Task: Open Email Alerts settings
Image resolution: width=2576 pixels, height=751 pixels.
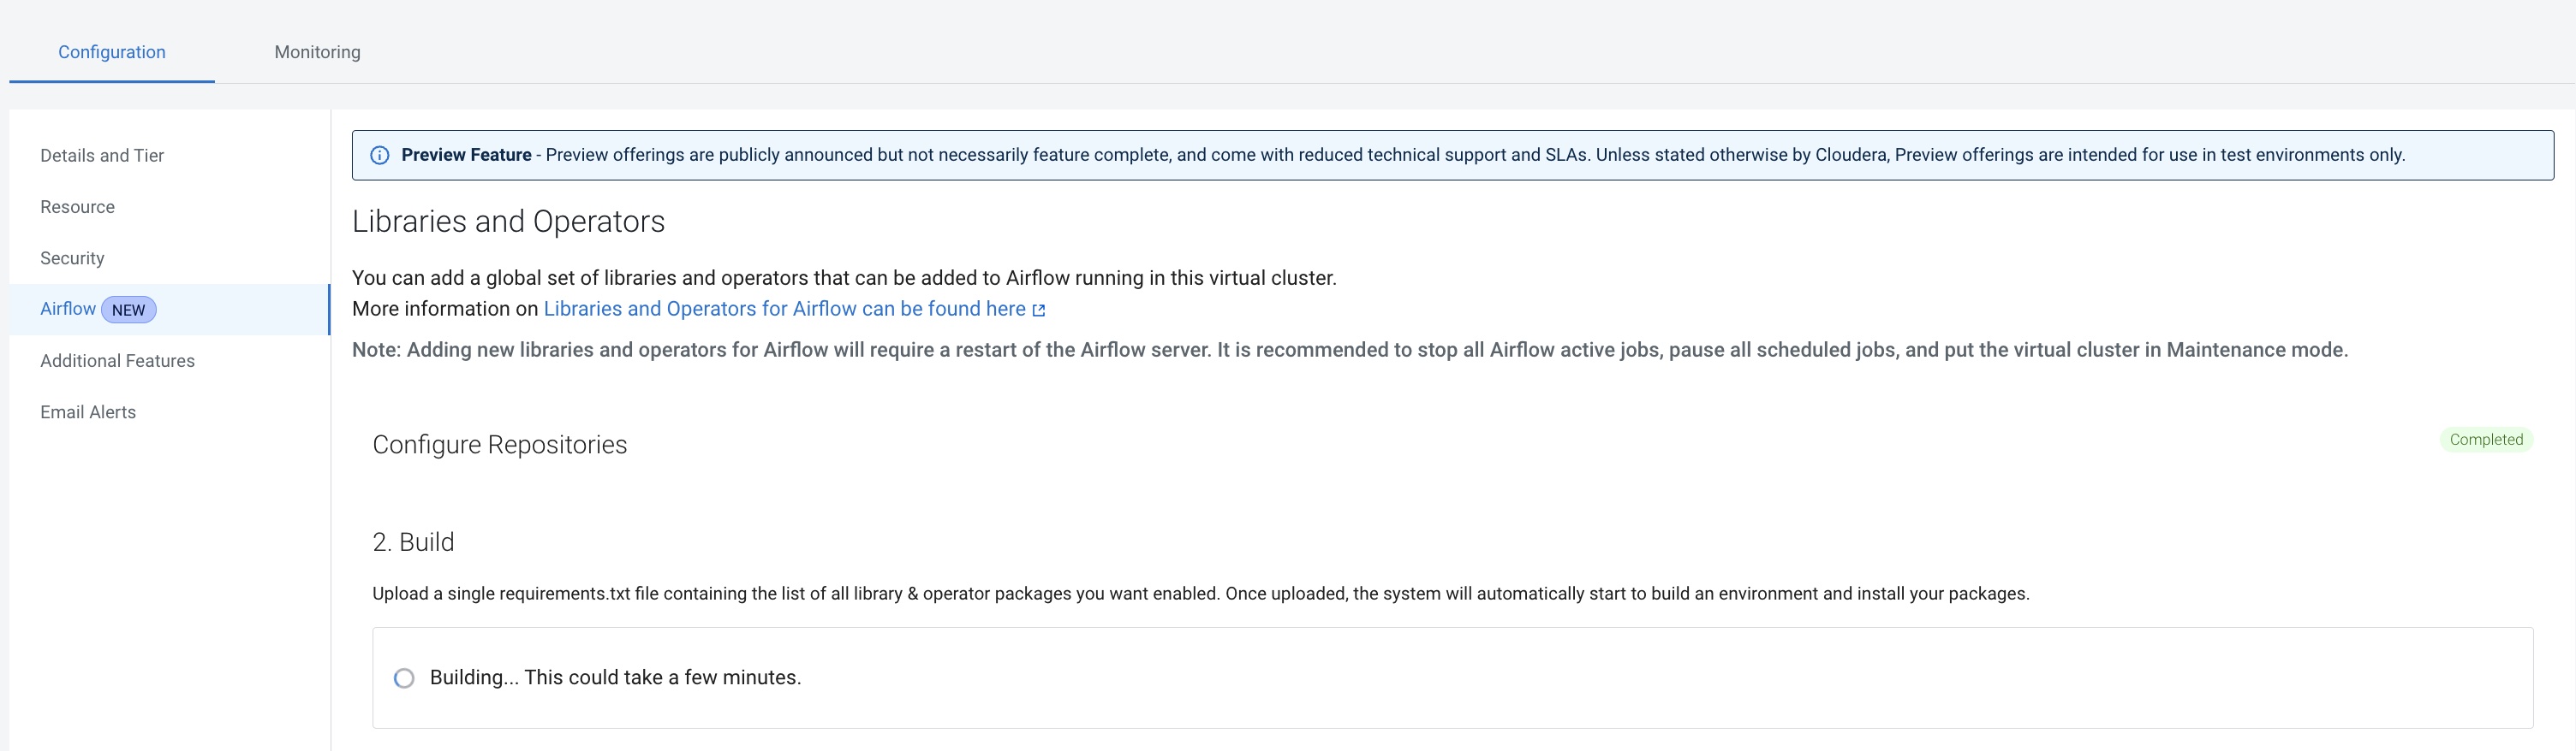Action: (88, 411)
